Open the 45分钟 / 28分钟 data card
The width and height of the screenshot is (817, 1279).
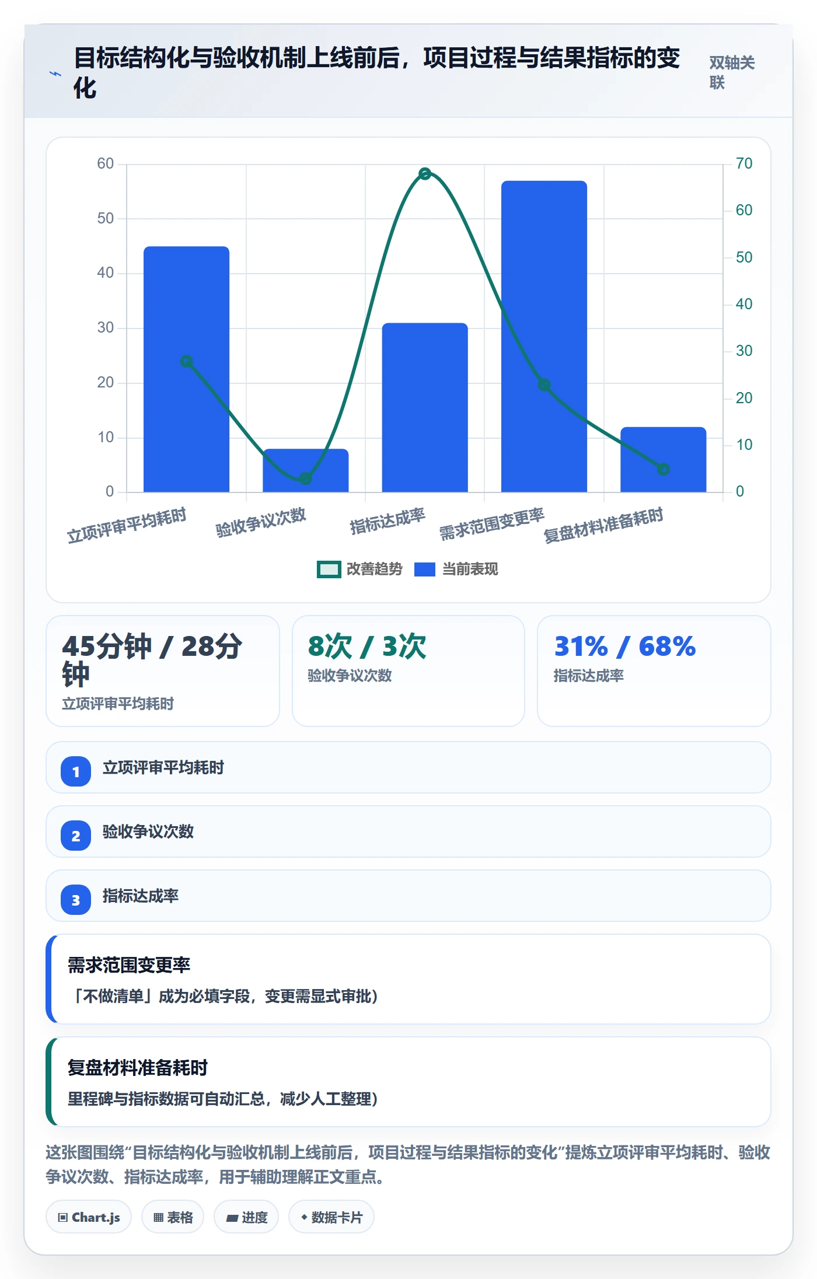tap(163, 671)
